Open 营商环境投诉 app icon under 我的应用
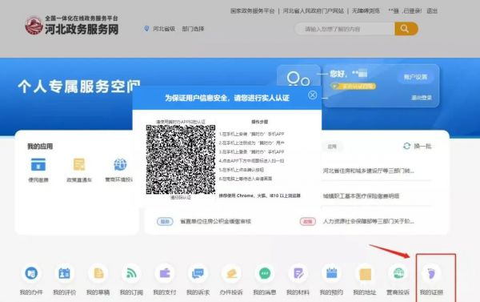Image resolution: width=480 pixels, height=302 pixels. tap(120, 165)
